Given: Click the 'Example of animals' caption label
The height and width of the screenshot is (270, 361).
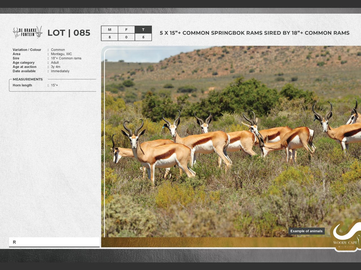Looking at the screenshot, I should (306, 231).
